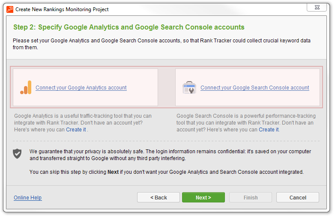Close the wizard with the X button

click(317, 7)
